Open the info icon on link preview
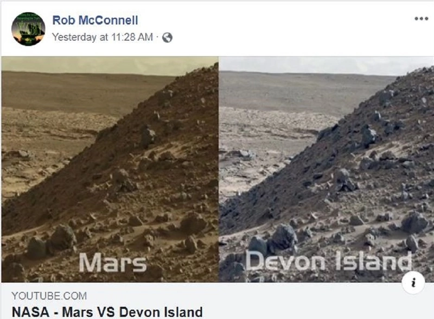 (x=413, y=283)
